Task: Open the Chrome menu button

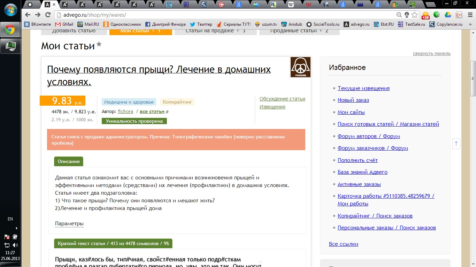Action: [469, 15]
